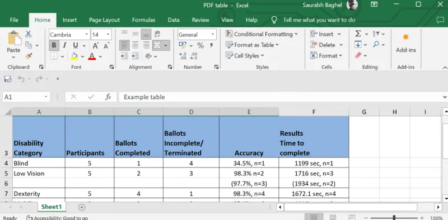Image resolution: width=448 pixels, height=220 pixels.
Task: Increase decimal places
Action: (x=183, y=56)
